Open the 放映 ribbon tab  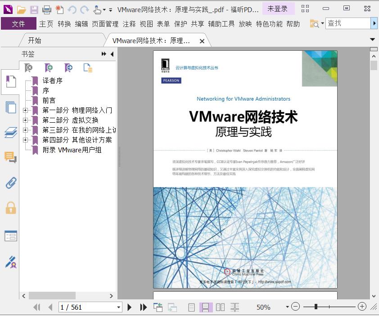tap(245, 24)
